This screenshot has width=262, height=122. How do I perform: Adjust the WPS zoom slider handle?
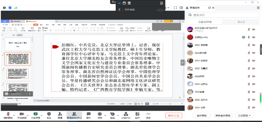(x=170, y=104)
